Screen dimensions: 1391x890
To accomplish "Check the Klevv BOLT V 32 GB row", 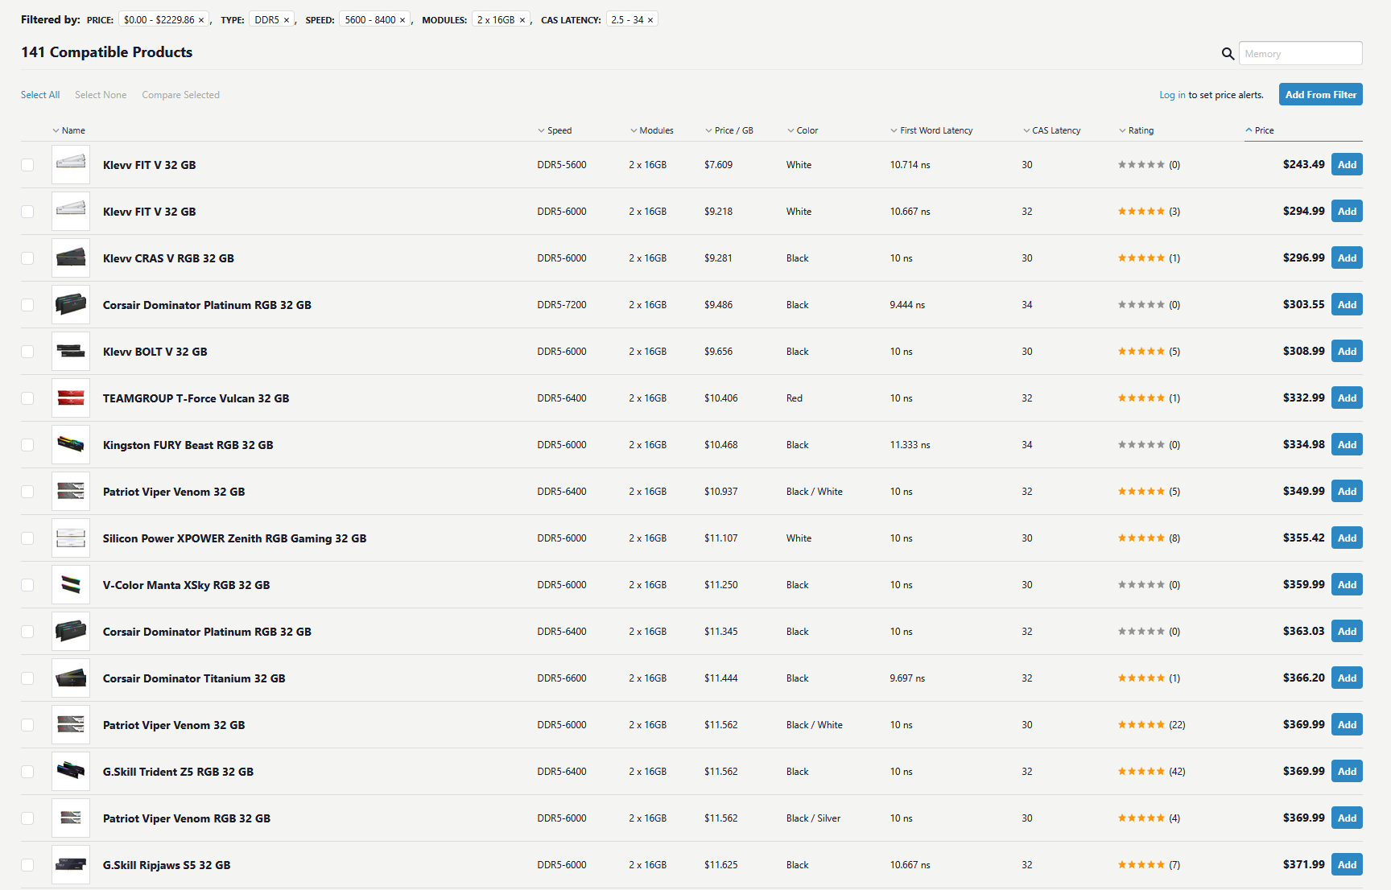I will click(x=27, y=352).
